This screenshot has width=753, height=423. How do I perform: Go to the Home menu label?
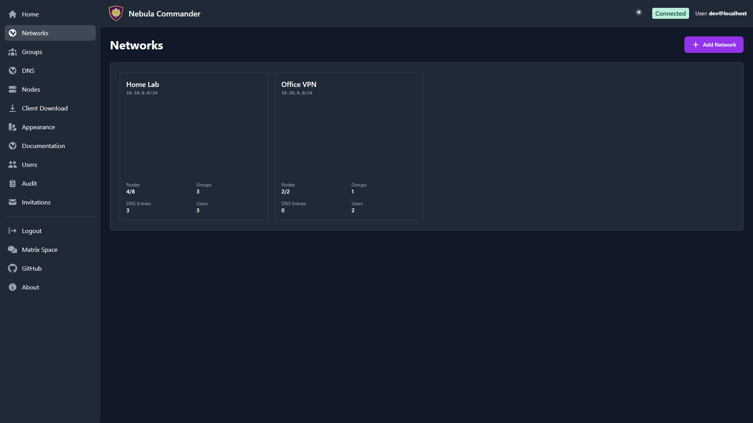[x=30, y=14]
